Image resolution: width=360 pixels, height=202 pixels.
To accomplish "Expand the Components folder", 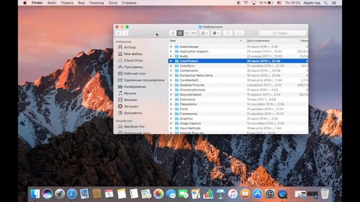I will tap(171, 71).
